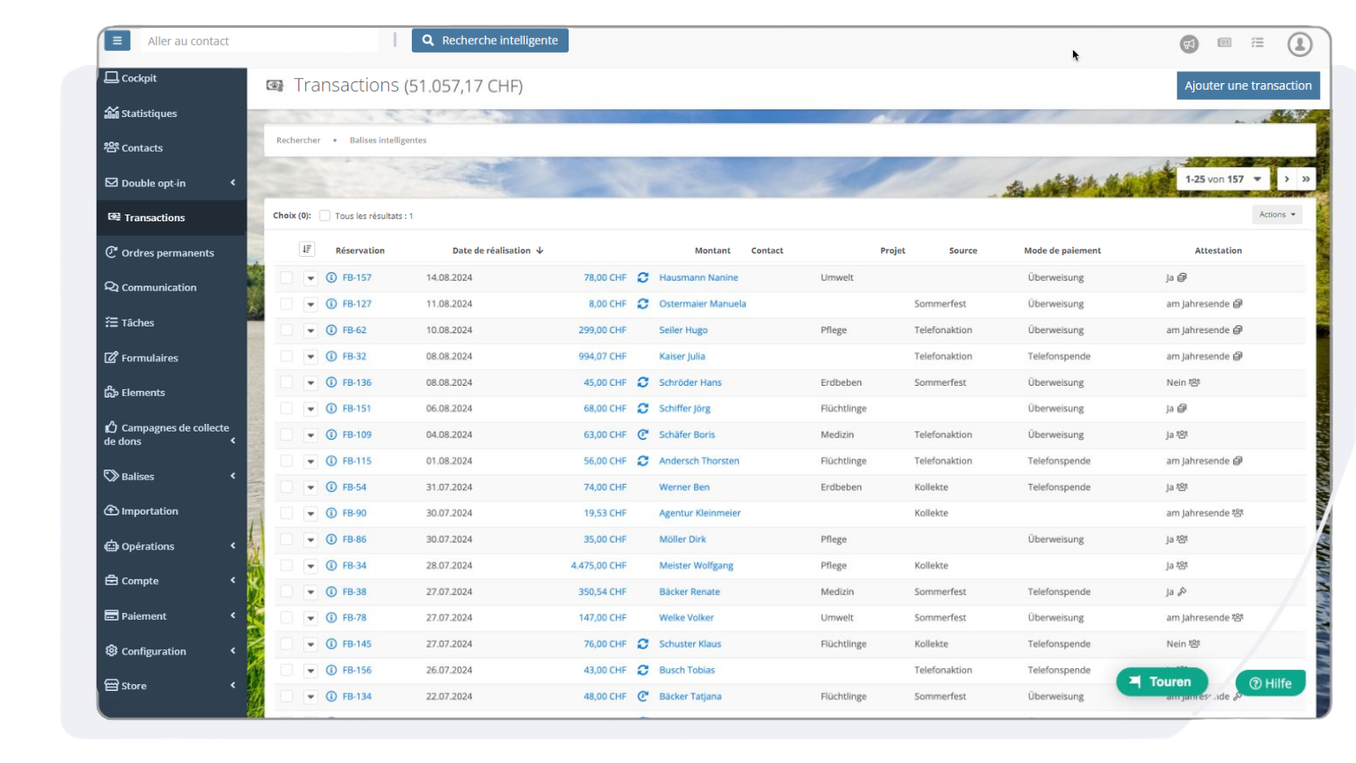Viewport: 1356px width, 763px height.
Task: Click the sort icon in the table header
Action: (307, 249)
